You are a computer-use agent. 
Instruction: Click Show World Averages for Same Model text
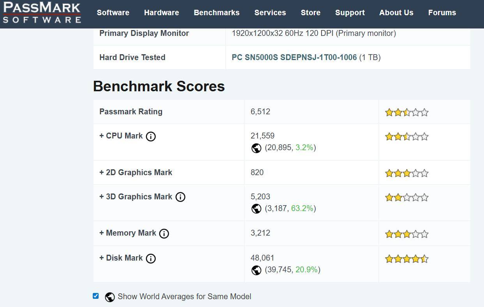184,296
